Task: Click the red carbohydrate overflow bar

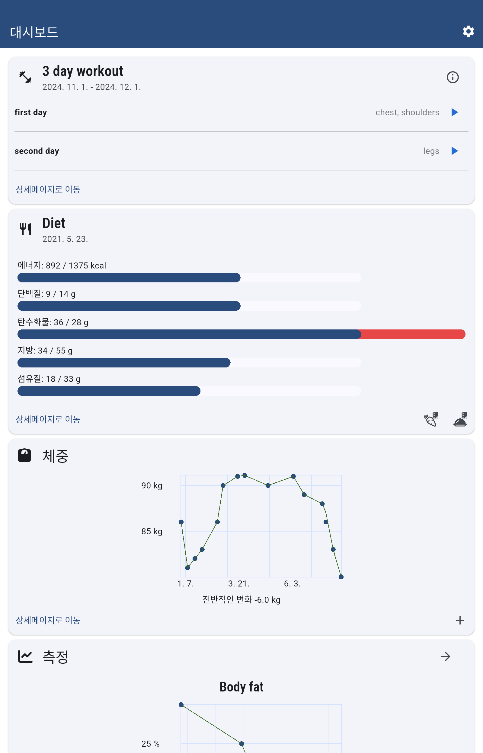Action: [x=413, y=334]
